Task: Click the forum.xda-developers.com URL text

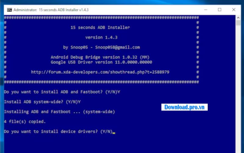Action: [100, 72]
